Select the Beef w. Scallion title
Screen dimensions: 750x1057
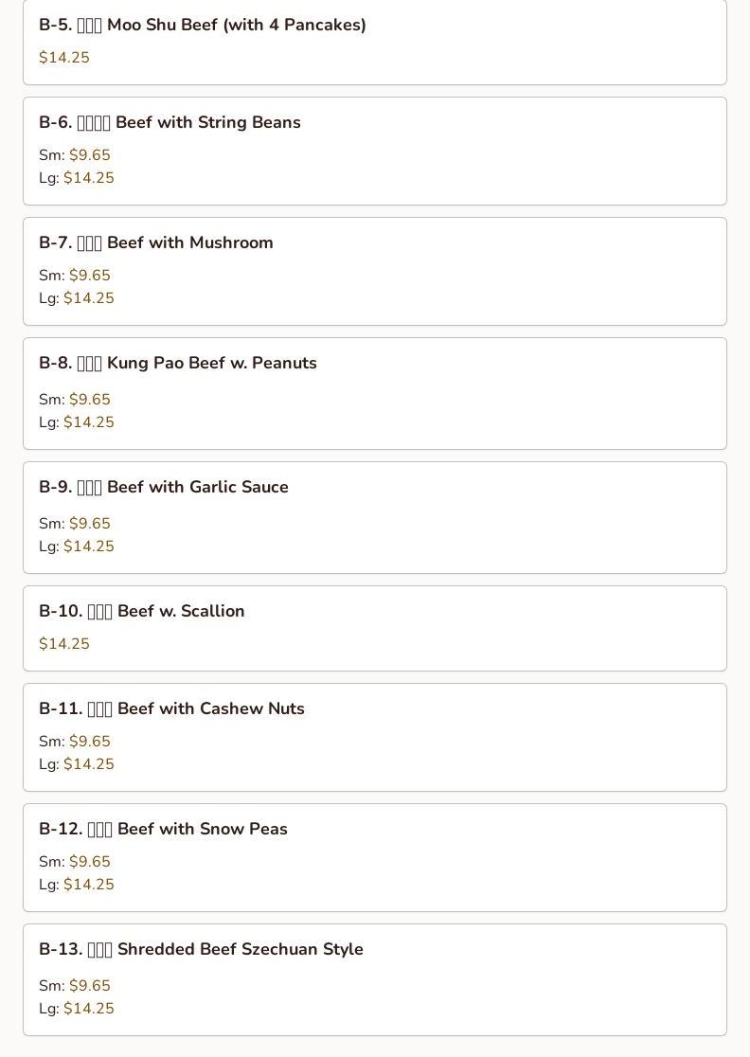142,612
